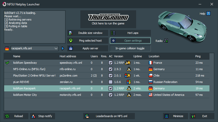The width and height of the screenshot is (218, 122).
Task: Click the Windows-star icon on the PlayStation 2 row
Action: pos(128,76)
